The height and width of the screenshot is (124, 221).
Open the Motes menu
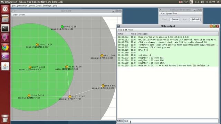pyautogui.click(x=31, y=6)
